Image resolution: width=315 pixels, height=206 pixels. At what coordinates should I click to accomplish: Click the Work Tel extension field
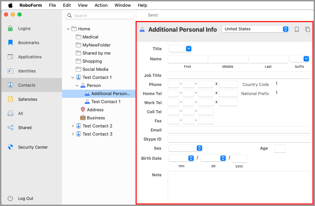tap(228, 102)
